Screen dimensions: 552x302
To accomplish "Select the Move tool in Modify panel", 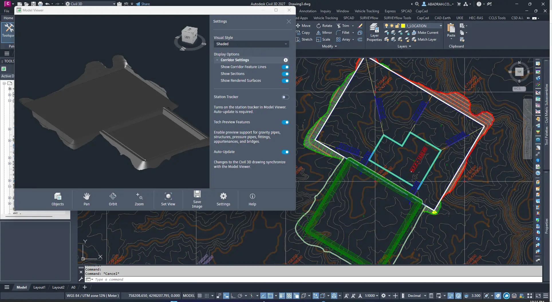I will 303,26.
